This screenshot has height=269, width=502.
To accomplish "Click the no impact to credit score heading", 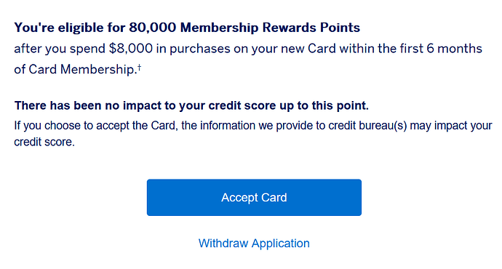I will (x=191, y=105).
